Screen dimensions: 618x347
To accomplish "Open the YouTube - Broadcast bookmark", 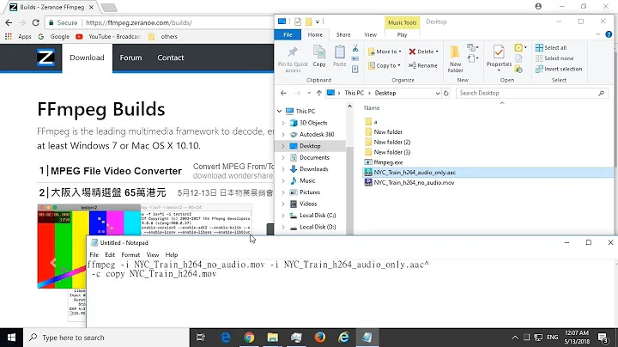I will [x=107, y=36].
